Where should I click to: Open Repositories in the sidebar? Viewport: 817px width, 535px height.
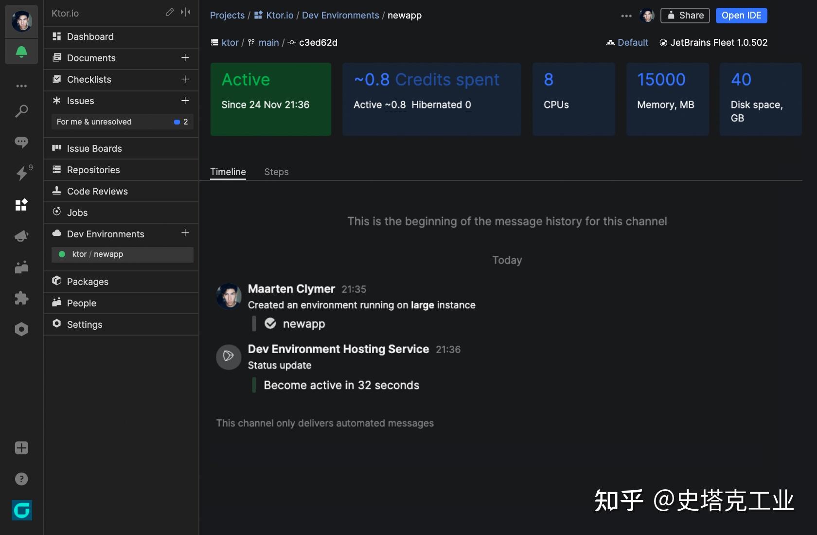click(x=121, y=170)
